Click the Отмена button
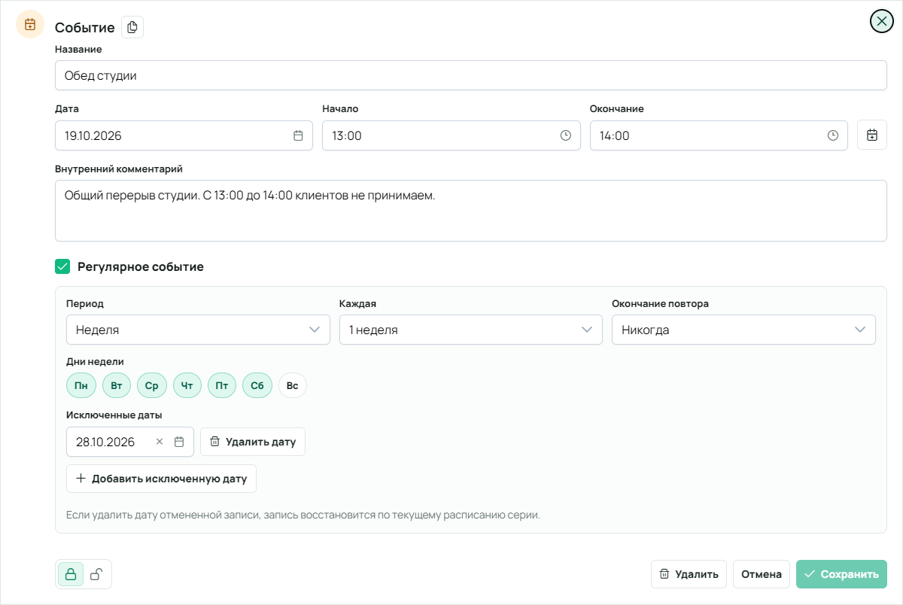 click(762, 574)
